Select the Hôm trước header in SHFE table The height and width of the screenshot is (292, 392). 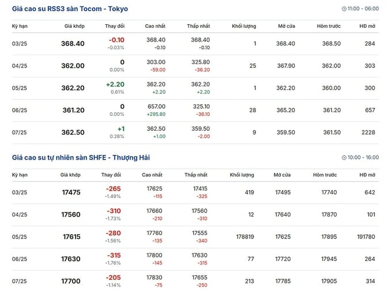tap(325, 175)
